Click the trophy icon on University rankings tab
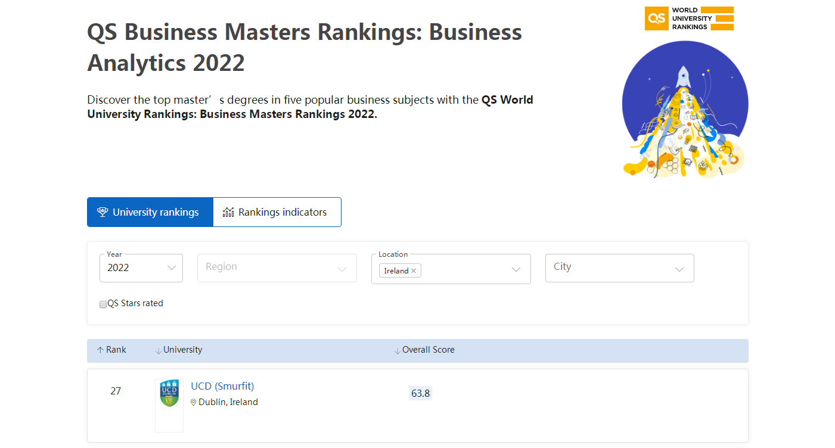Screen dimensions: 835x448 click(103, 212)
